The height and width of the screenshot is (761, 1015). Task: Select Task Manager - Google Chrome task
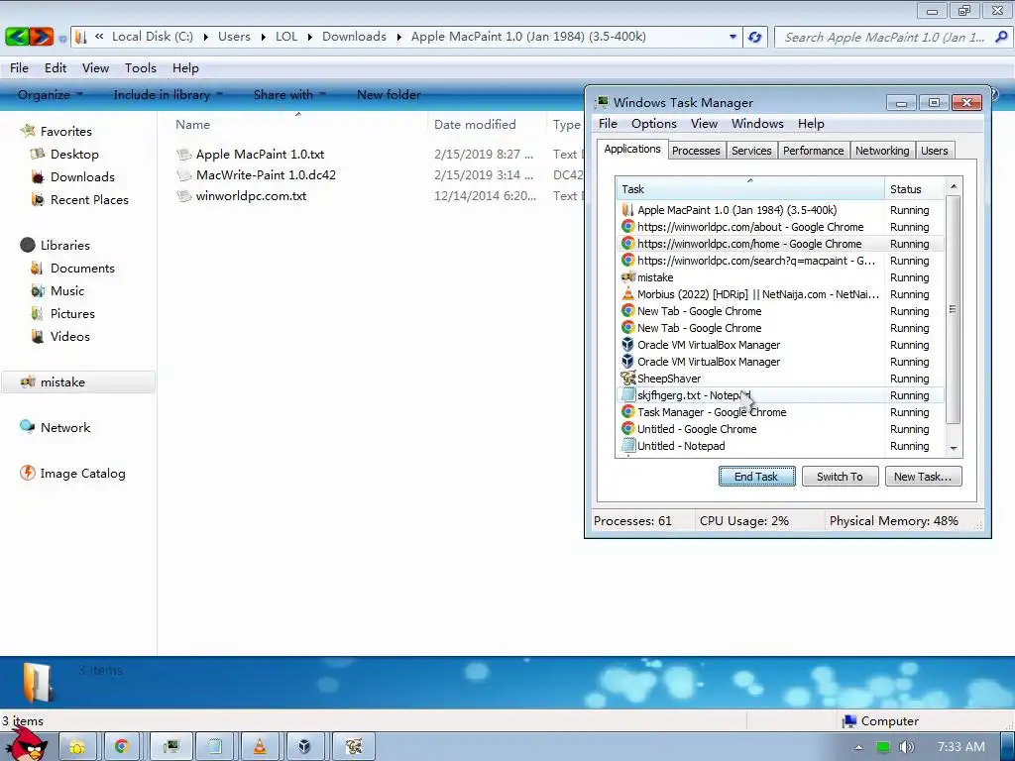(780, 412)
